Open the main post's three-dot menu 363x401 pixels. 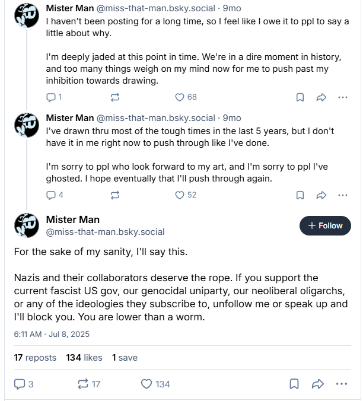[341, 384]
